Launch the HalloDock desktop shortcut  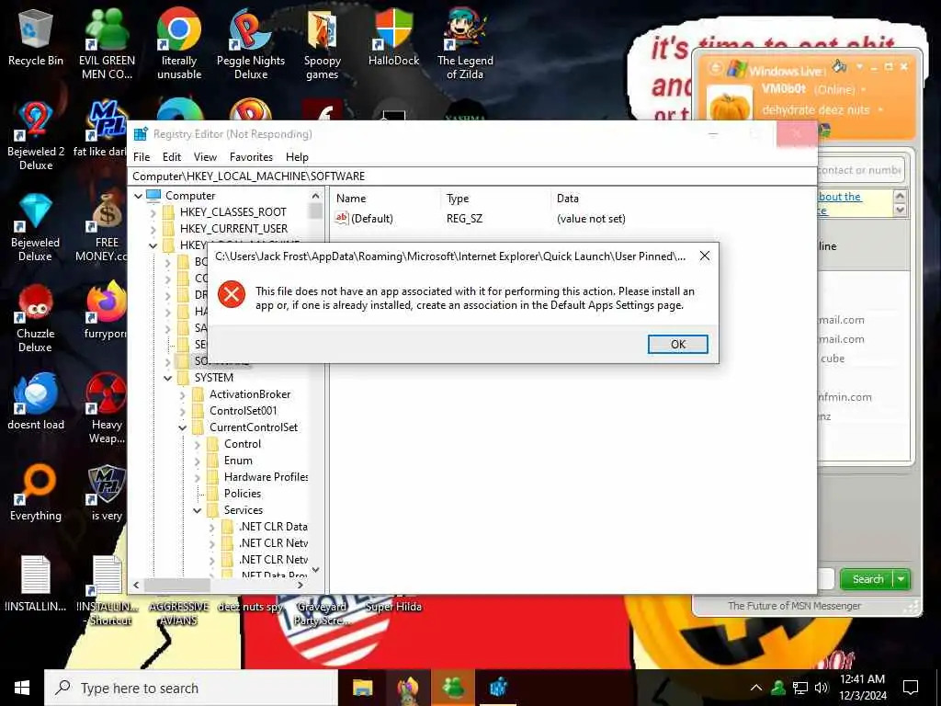[x=393, y=37]
